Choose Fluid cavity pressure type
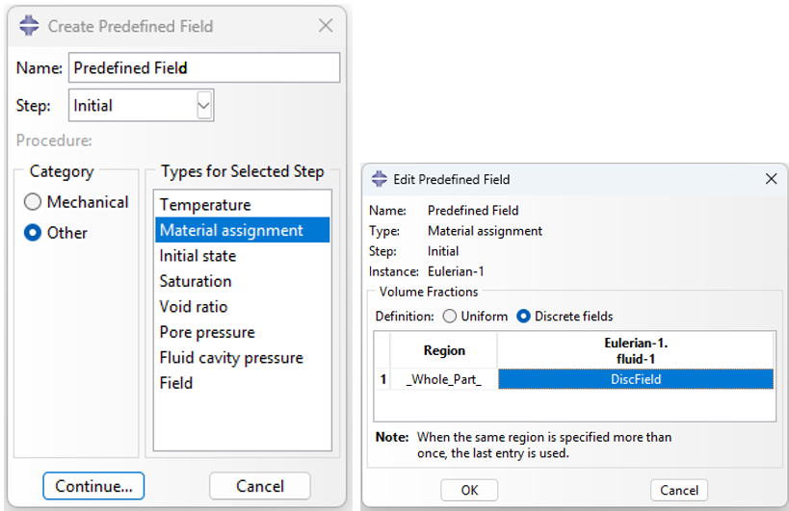This screenshot has height=511, width=789. [231, 358]
